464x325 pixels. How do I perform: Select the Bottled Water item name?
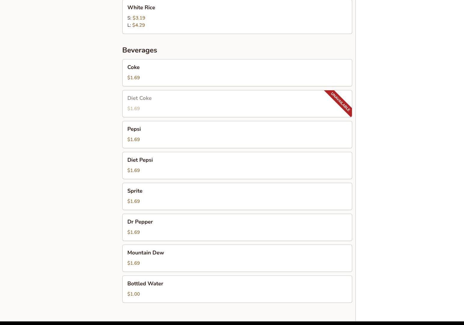(x=145, y=284)
